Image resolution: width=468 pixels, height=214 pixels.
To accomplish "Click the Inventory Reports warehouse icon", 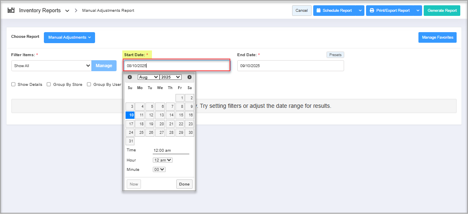I will [11, 10].
